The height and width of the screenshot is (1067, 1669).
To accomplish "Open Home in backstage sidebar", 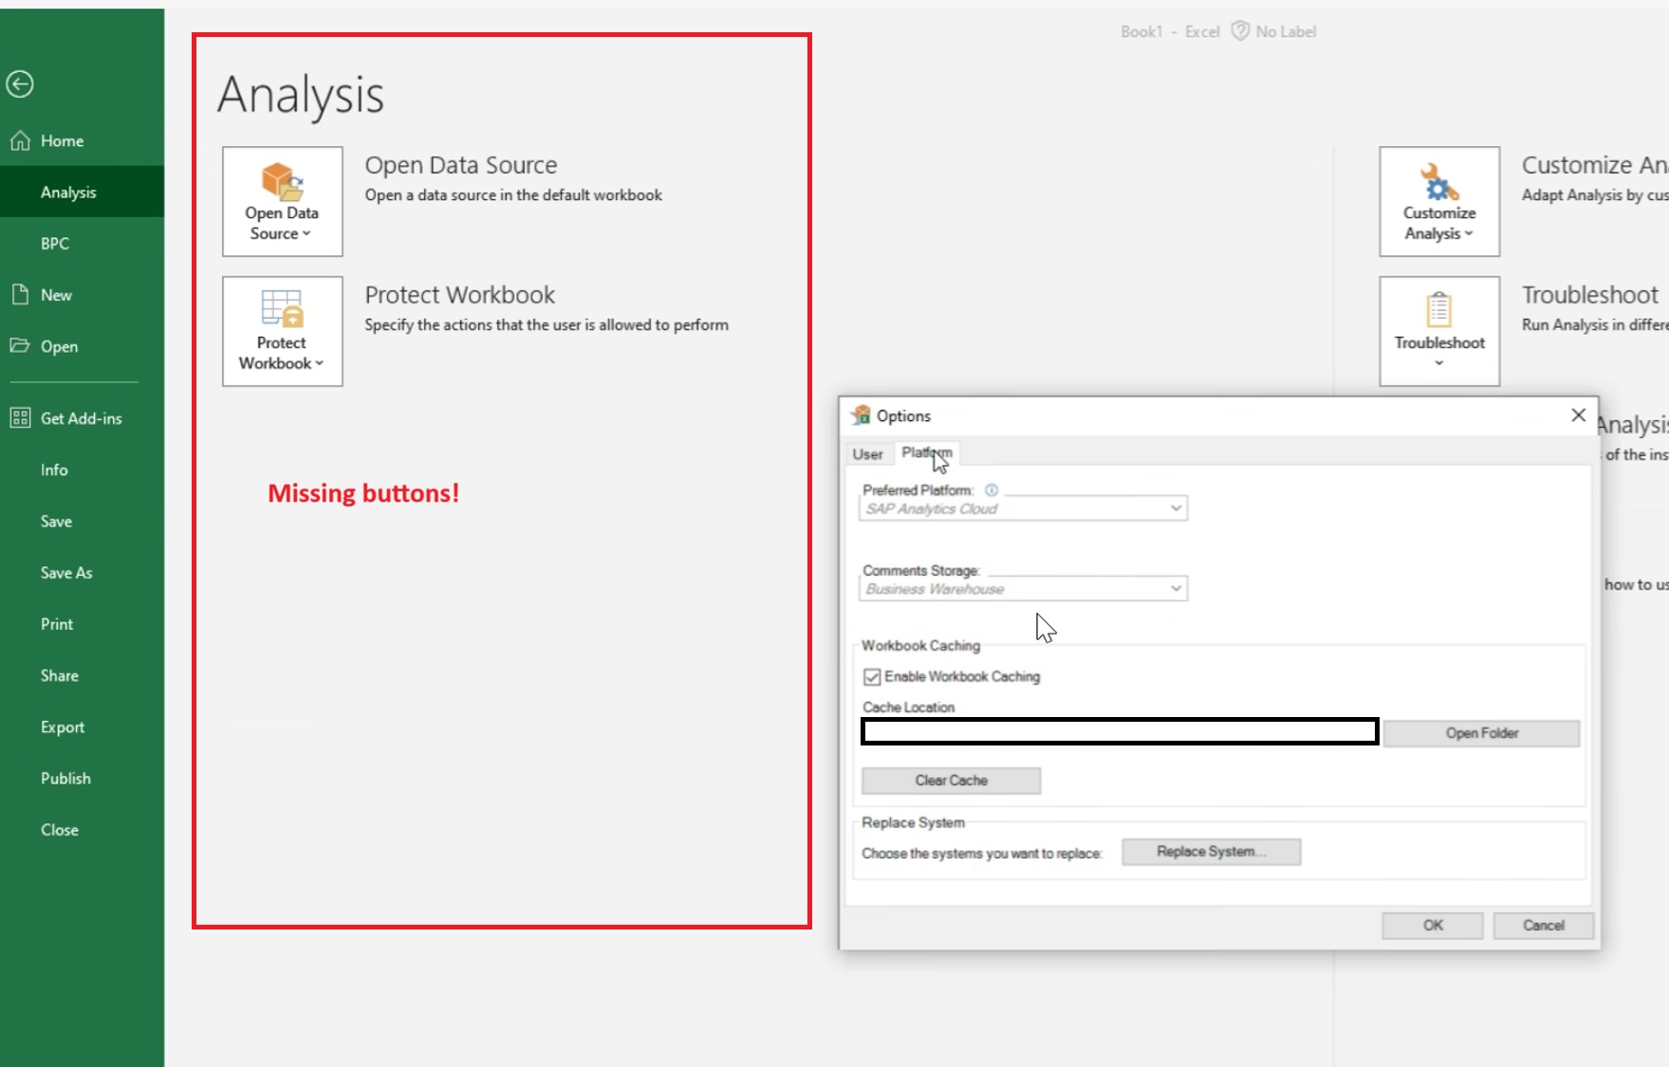I will (x=82, y=140).
